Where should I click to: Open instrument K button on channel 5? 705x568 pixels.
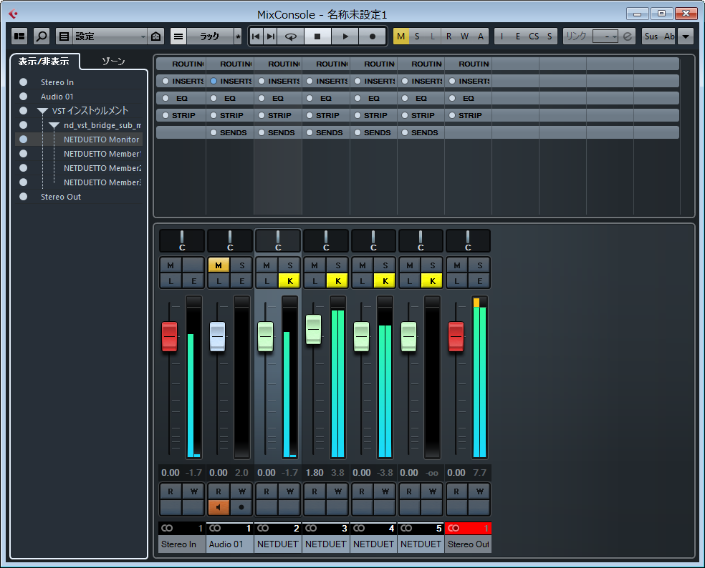point(433,281)
